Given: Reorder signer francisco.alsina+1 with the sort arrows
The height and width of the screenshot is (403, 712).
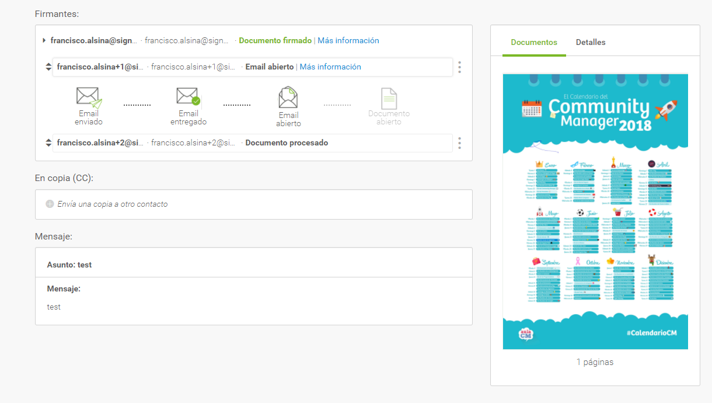Looking at the screenshot, I should point(48,67).
